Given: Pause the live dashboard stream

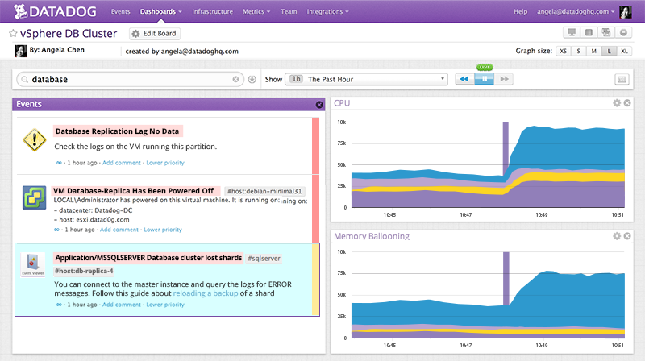Looking at the screenshot, I should click(x=485, y=79).
